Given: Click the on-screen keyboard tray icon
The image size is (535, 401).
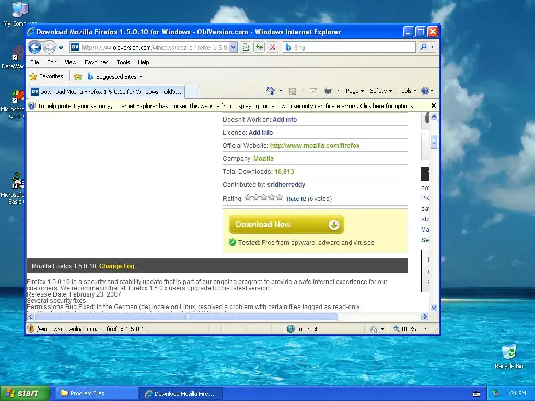Looking at the screenshot, I should (x=476, y=394).
